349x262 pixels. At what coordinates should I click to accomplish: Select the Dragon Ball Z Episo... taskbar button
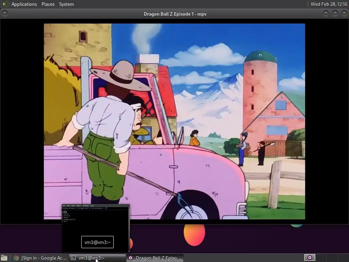tap(155, 258)
